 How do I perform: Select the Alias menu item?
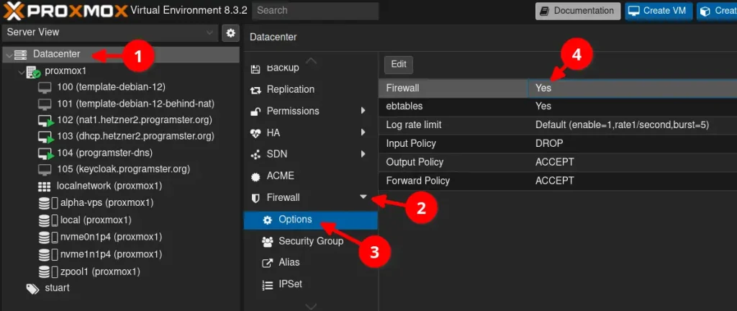click(x=310, y=262)
